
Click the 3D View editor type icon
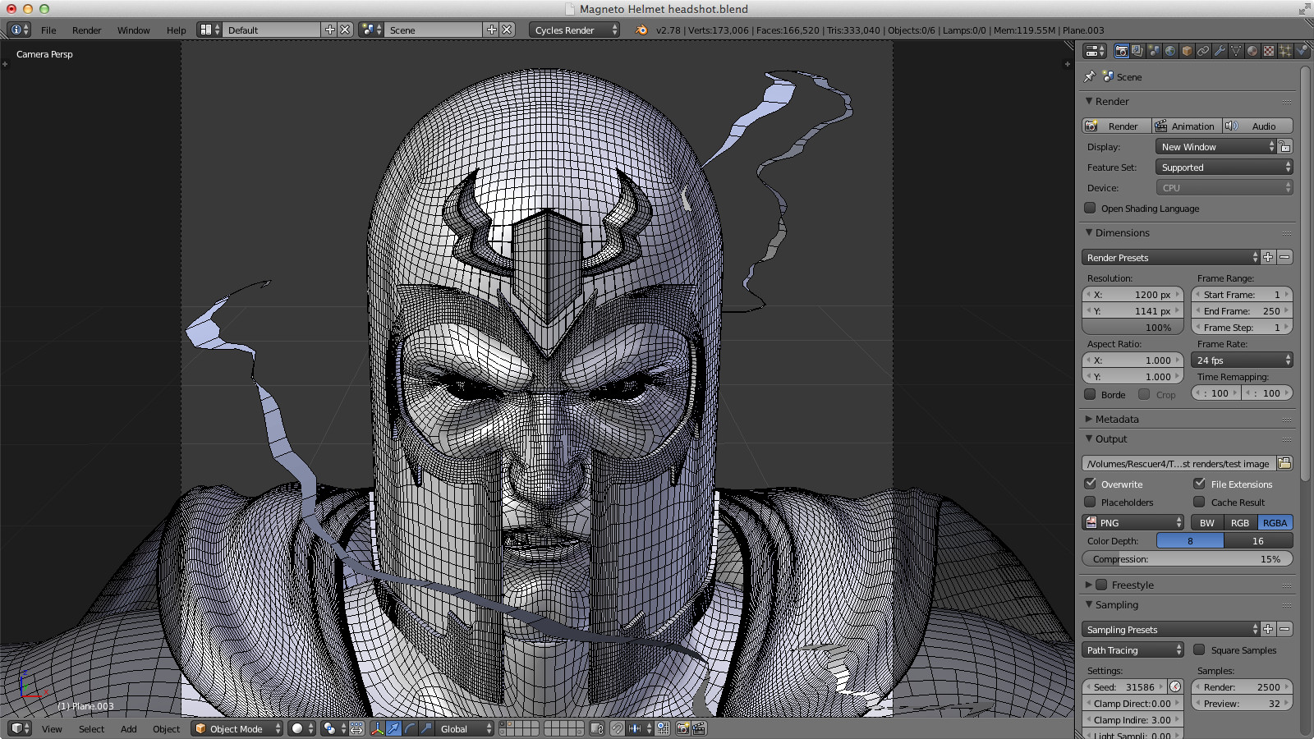coord(19,728)
